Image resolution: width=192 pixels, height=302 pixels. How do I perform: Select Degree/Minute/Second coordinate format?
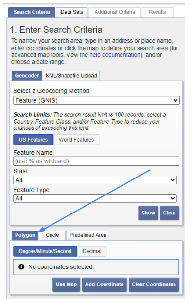(x=45, y=251)
